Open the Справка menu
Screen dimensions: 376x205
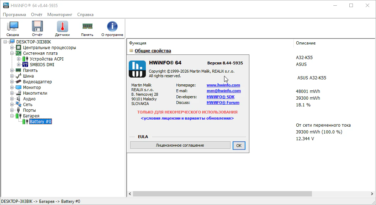point(85,15)
